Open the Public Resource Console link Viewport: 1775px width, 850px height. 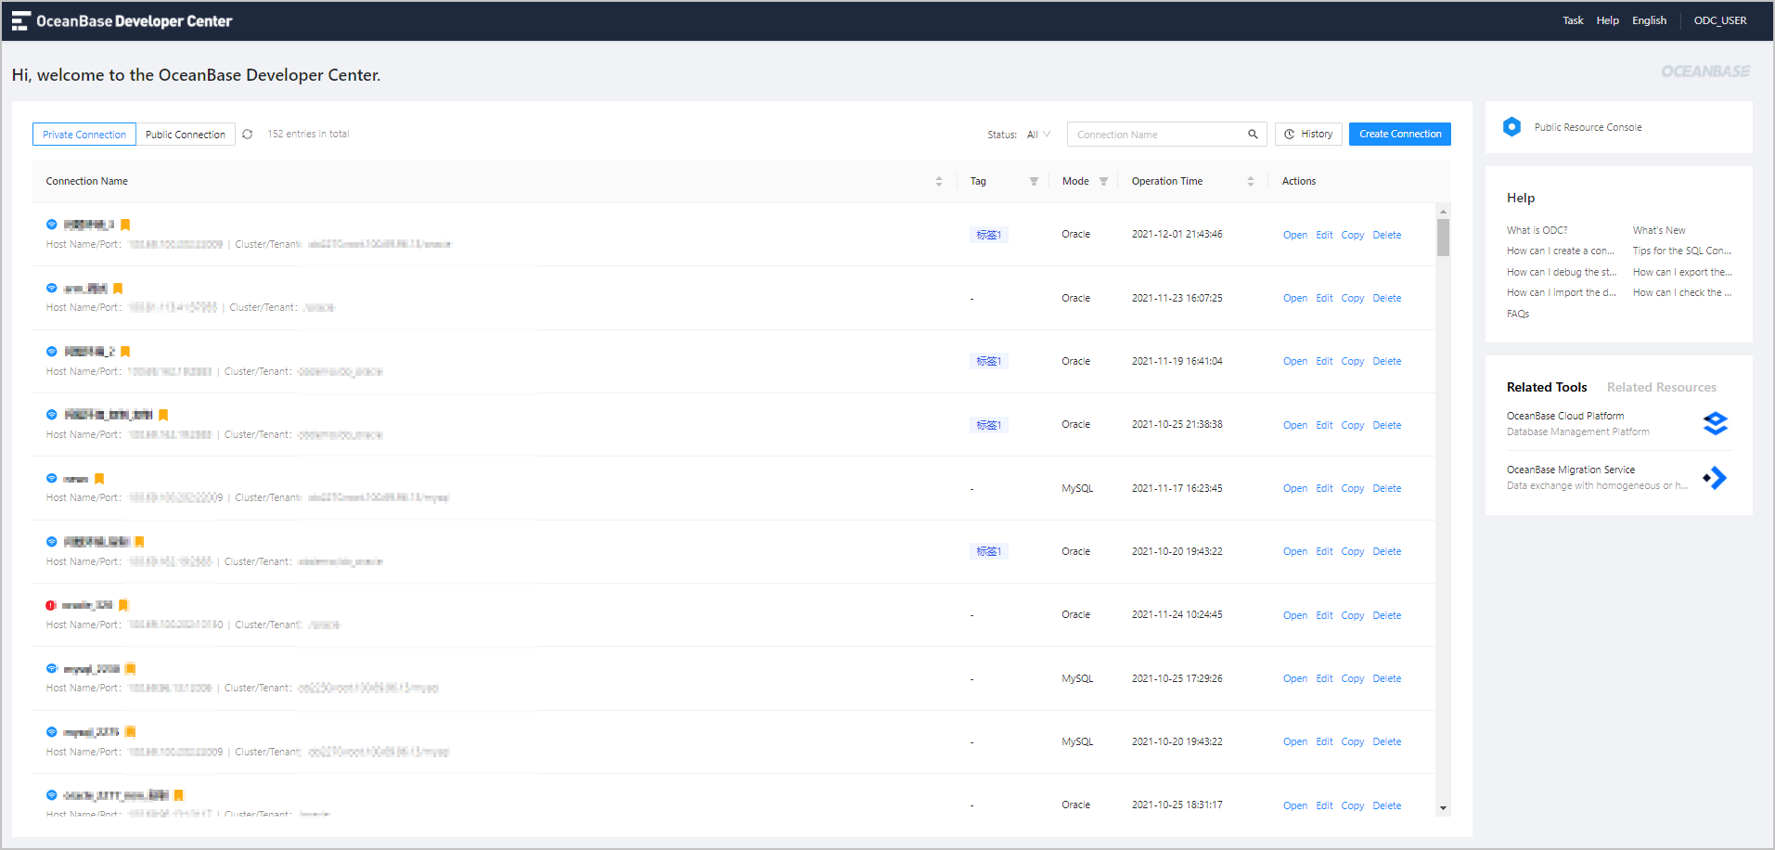(x=1588, y=127)
